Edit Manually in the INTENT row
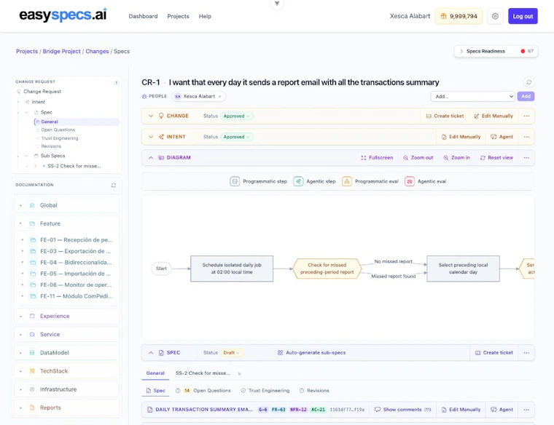This screenshot has width=554, height=425. 461,137
